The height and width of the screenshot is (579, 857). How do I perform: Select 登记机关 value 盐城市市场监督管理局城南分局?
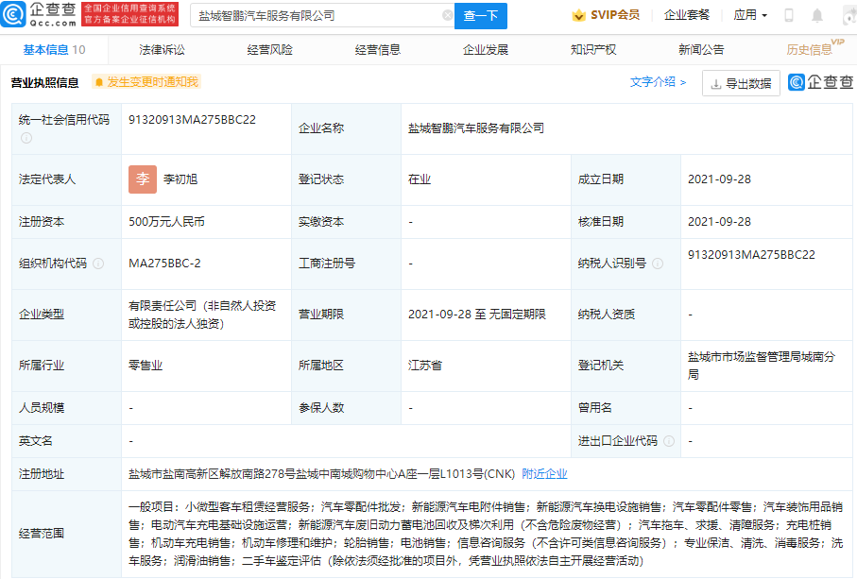pyautogui.click(x=762, y=366)
